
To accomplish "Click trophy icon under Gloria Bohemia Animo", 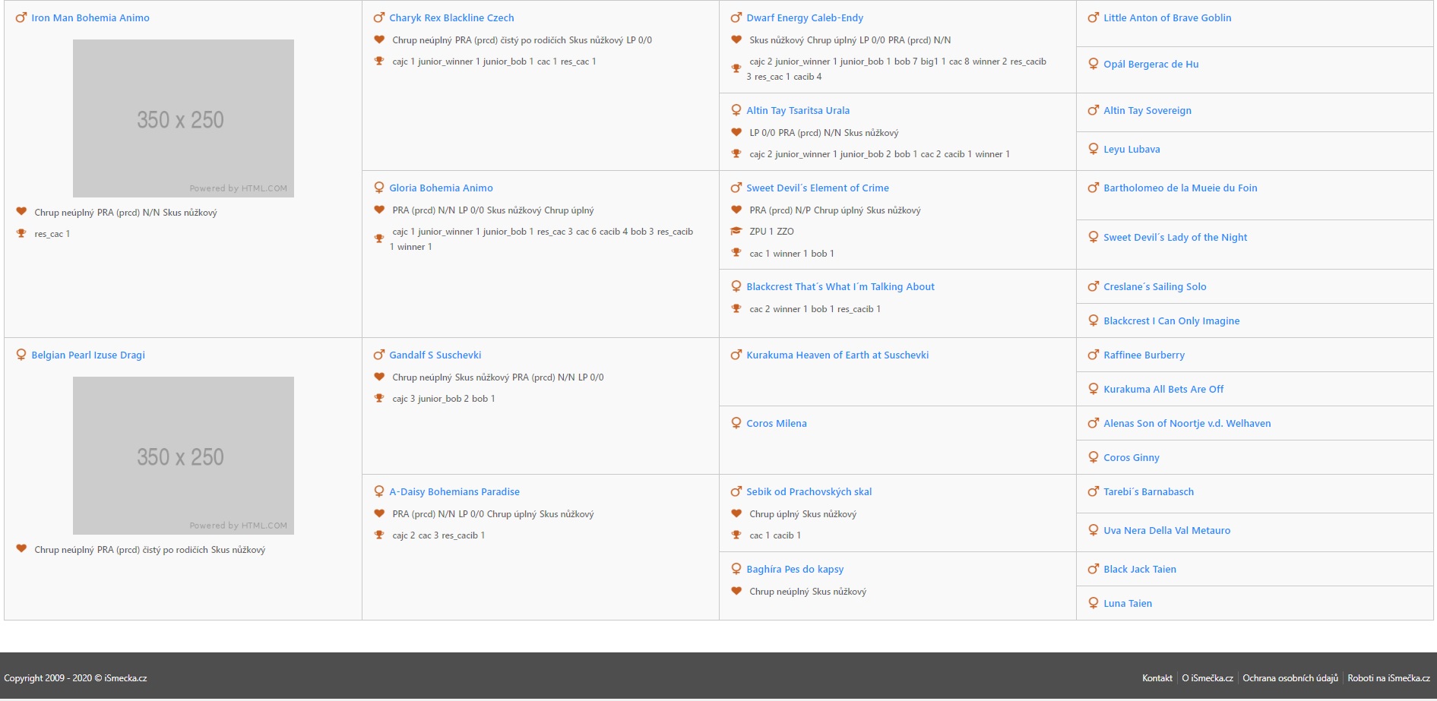I will [378, 238].
